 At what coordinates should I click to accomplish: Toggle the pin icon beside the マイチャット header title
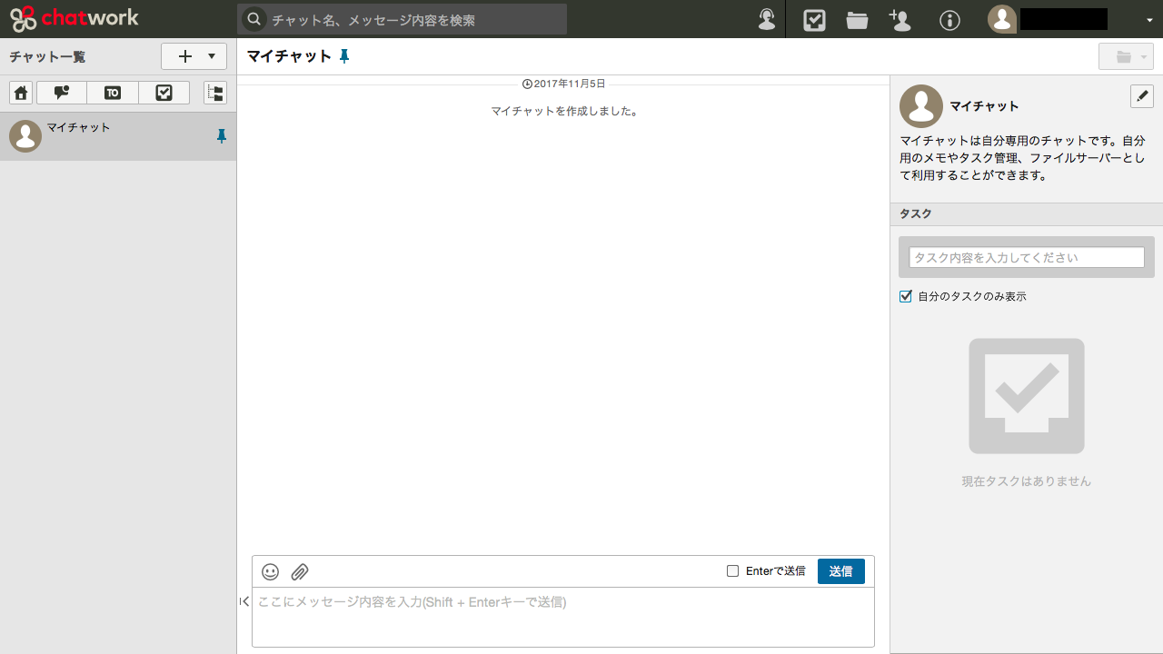(x=343, y=56)
